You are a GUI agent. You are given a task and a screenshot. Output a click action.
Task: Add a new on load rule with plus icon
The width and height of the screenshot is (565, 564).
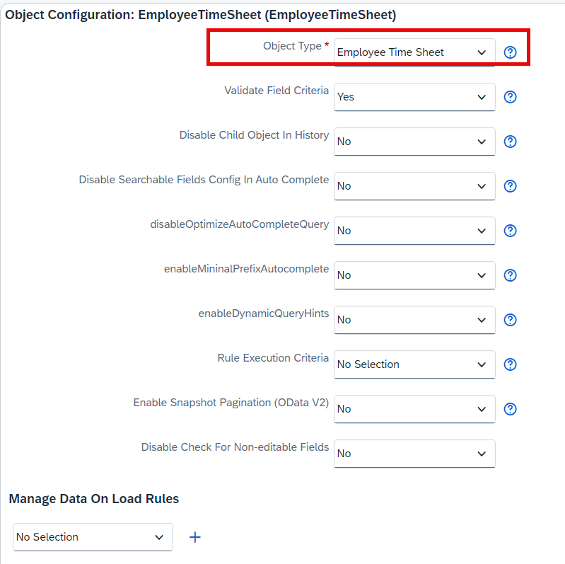[x=195, y=537]
